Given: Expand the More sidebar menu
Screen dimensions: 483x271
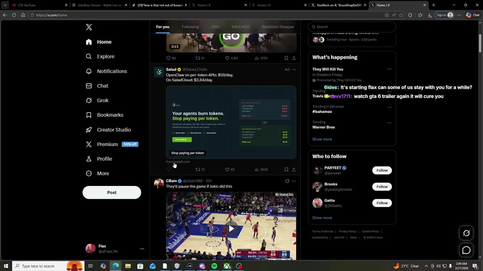Looking at the screenshot, I should 98,174.
